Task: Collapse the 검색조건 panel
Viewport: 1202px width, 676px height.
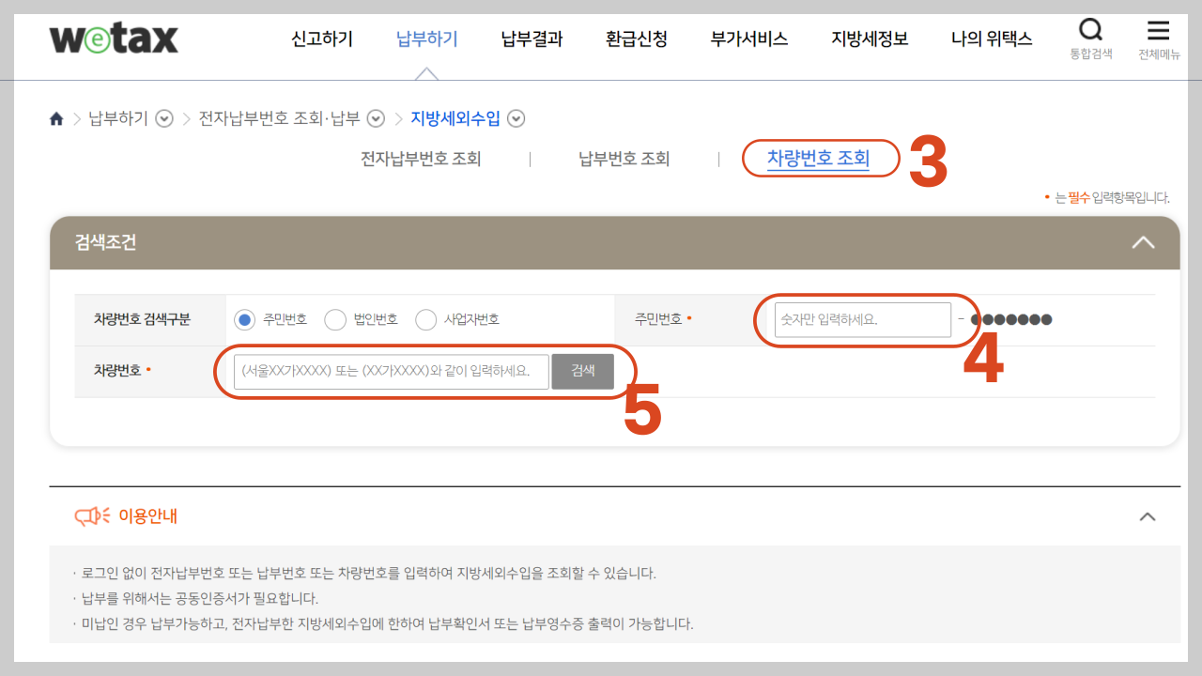Action: point(1144,242)
